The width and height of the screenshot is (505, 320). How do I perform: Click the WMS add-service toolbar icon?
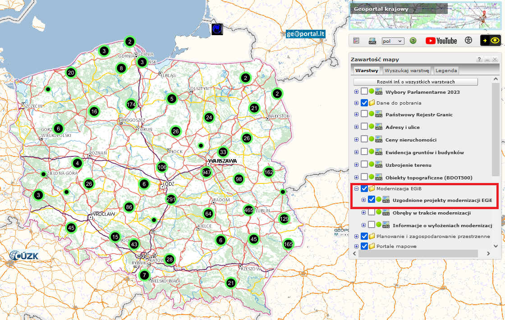pyautogui.click(x=372, y=41)
